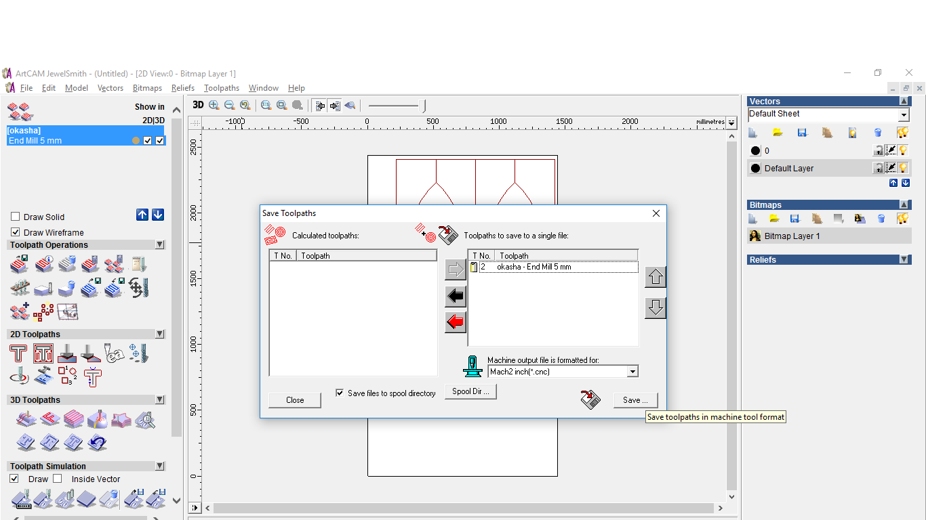The image size is (926, 520).
Task: Click the black colour swatch of Default Layer
Action: [x=756, y=168]
